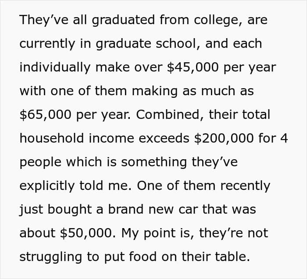This screenshot has height=279, width=307.
Task: Click the word "currently" on second line
Action: click(47, 44)
